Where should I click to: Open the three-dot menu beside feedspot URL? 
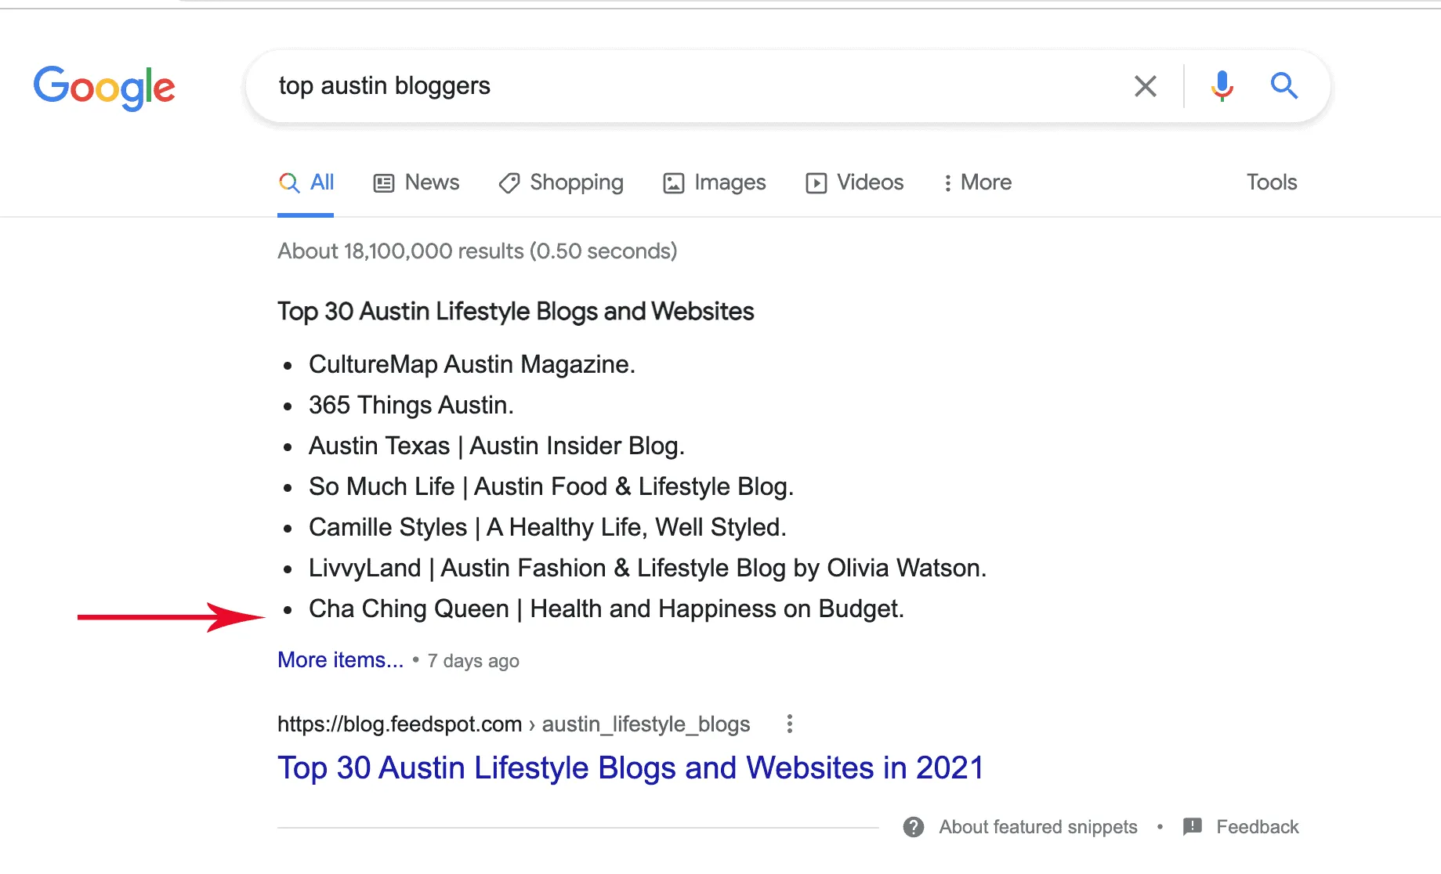pos(790,724)
